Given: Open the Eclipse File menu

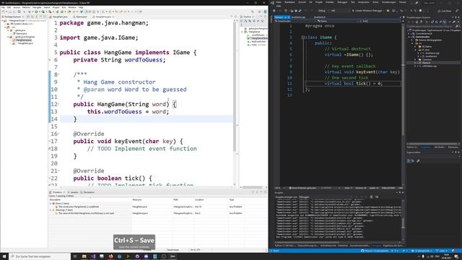Looking at the screenshot, I should click(x=3, y=7).
